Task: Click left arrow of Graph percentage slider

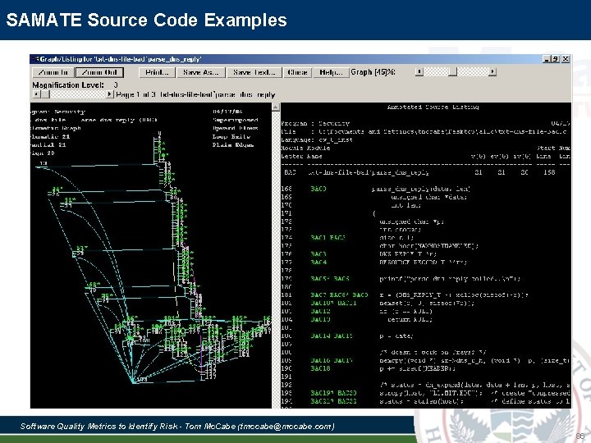Action: click(x=419, y=71)
